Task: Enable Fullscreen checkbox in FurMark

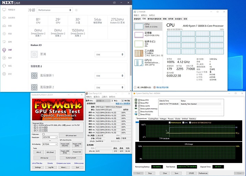Action: coord(43,134)
